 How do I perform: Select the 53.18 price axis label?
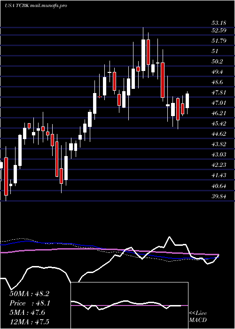click(x=219, y=23)
